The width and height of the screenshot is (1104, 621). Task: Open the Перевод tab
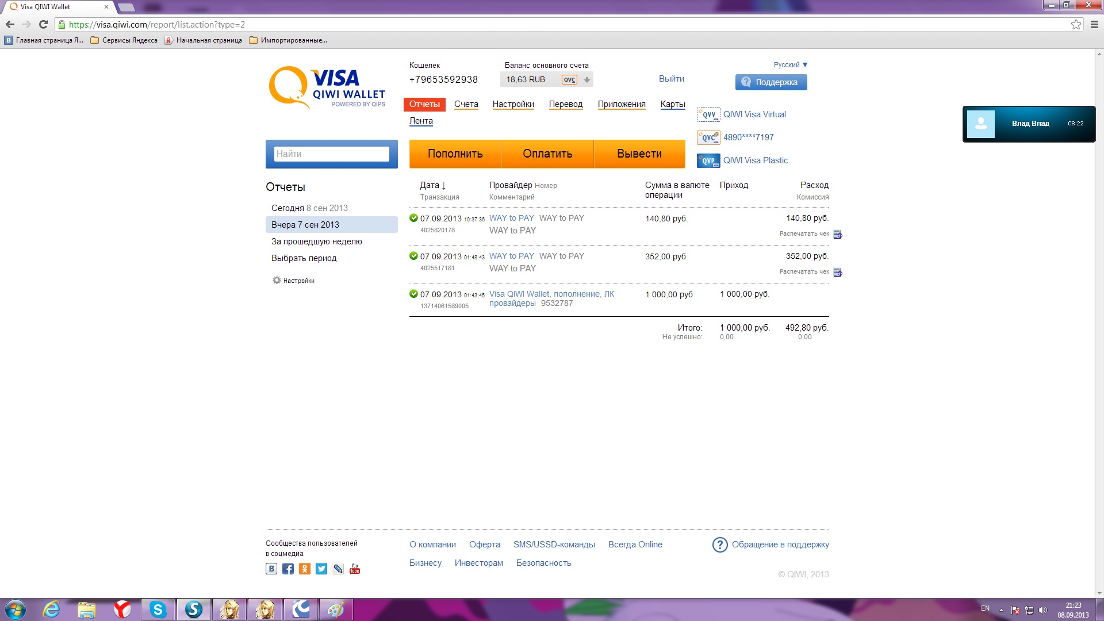click(566, 104)
